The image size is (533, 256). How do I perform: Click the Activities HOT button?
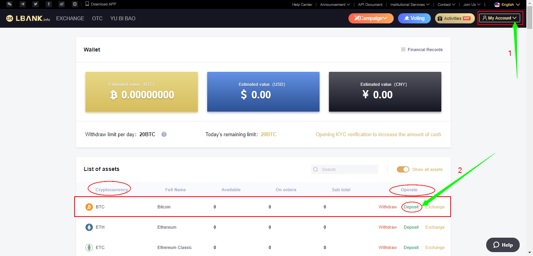(455, 18)
